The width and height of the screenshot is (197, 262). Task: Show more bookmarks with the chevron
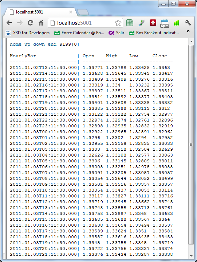pyautogui.click(x=188, y=31)
